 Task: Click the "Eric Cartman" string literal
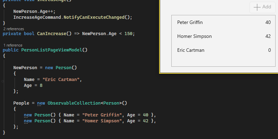tap(61, 80)
